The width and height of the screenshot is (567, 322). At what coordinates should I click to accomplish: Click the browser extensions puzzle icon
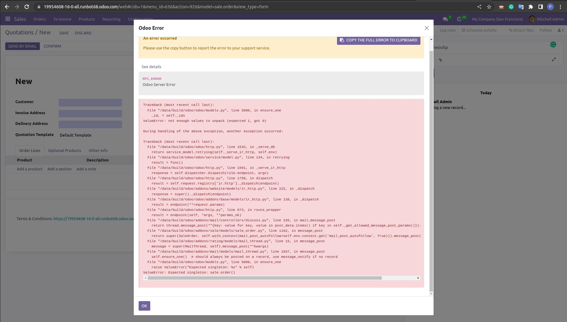[x=531, y=6]
